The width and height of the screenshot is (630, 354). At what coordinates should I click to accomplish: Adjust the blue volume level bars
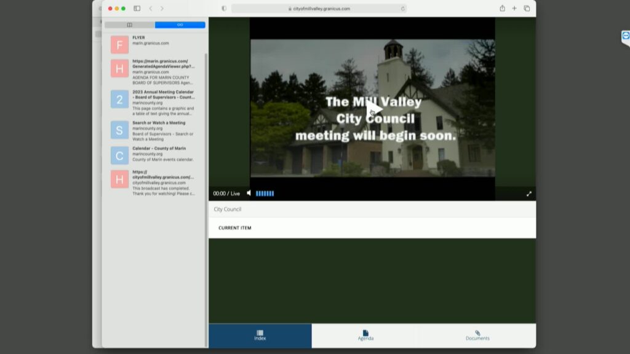coord(265,194)
